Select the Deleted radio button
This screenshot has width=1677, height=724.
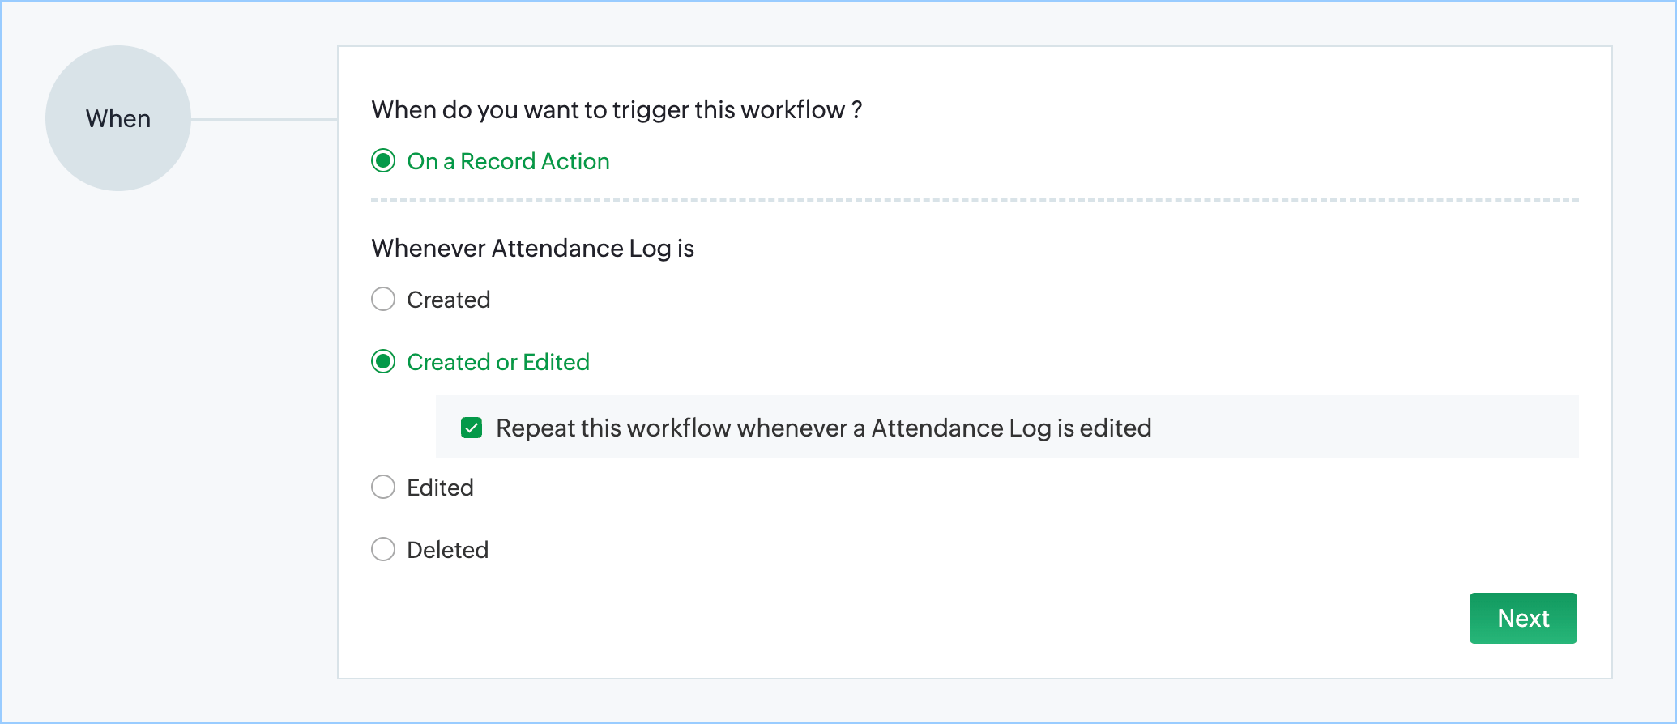click(383, 549)
